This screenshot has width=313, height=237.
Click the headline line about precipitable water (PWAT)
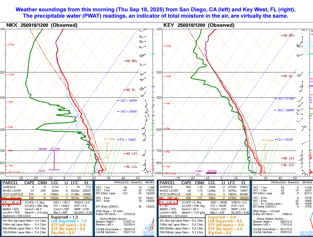point(155,16)
